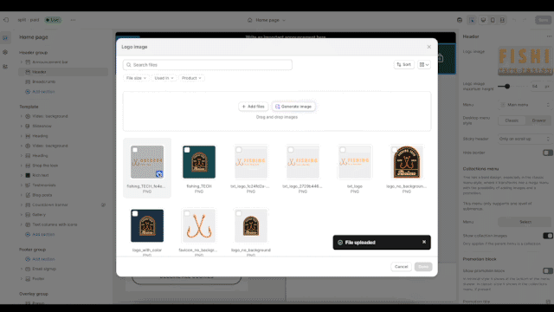Open the Sections panel sidebar icon

(x=5, y=38)
